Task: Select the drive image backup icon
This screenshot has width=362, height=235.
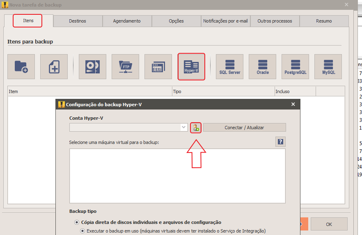Action: click(92, 67)
